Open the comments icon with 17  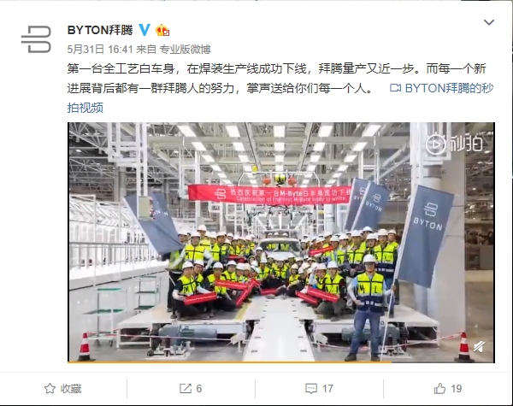coord(311,389)
